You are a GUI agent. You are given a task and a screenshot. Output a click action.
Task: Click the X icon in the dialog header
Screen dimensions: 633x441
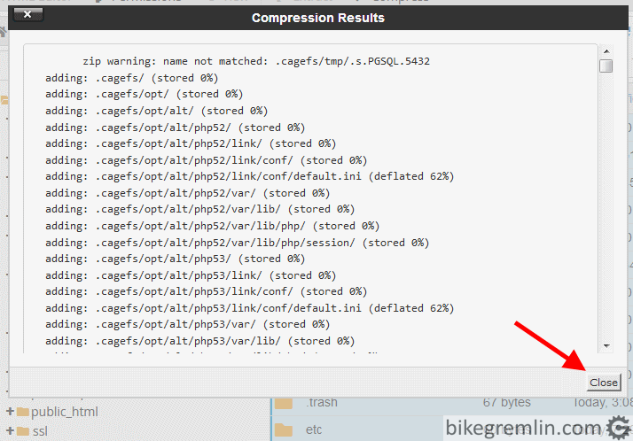[27, 15]
